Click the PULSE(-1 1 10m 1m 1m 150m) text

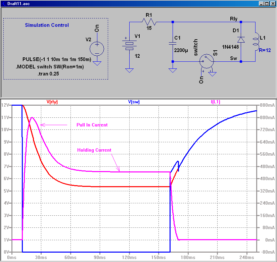pyautogui.click(x=57, y=59)
